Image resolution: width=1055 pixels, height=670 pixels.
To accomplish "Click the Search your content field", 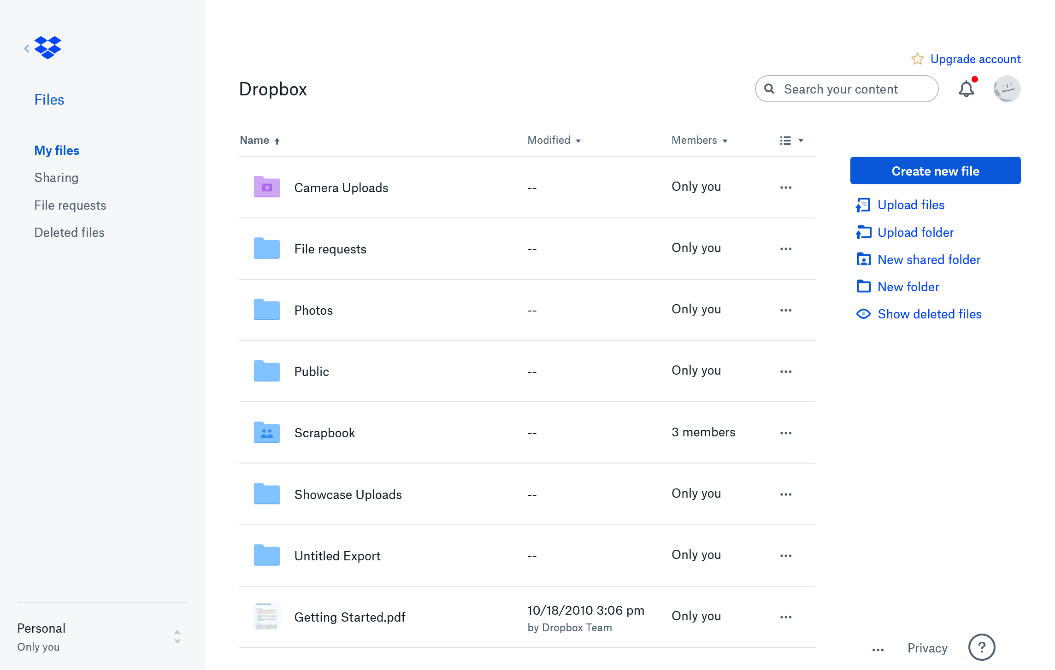I will pyautogui.click(x=846, y=88).
